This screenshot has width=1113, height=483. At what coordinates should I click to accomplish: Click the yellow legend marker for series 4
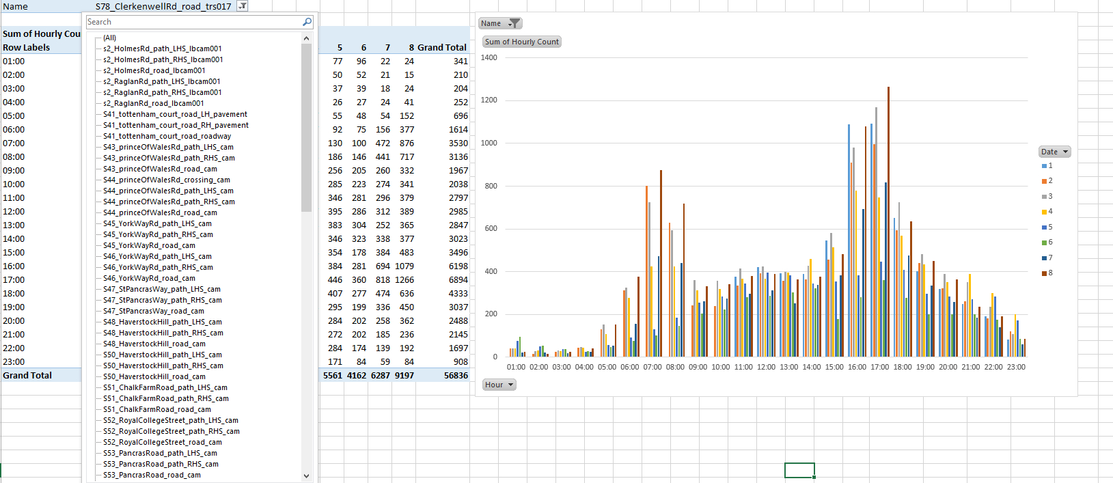1044,212
